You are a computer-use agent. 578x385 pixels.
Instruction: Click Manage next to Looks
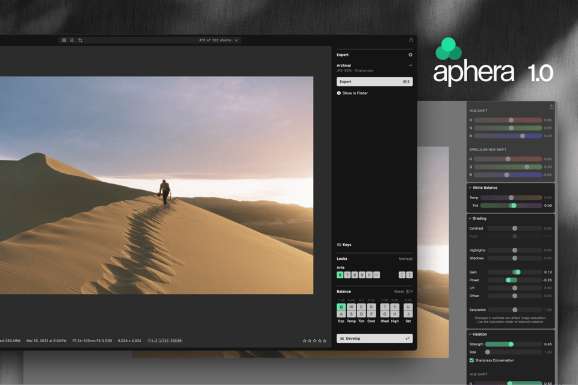pyautogui.click(x=405, y=259)
